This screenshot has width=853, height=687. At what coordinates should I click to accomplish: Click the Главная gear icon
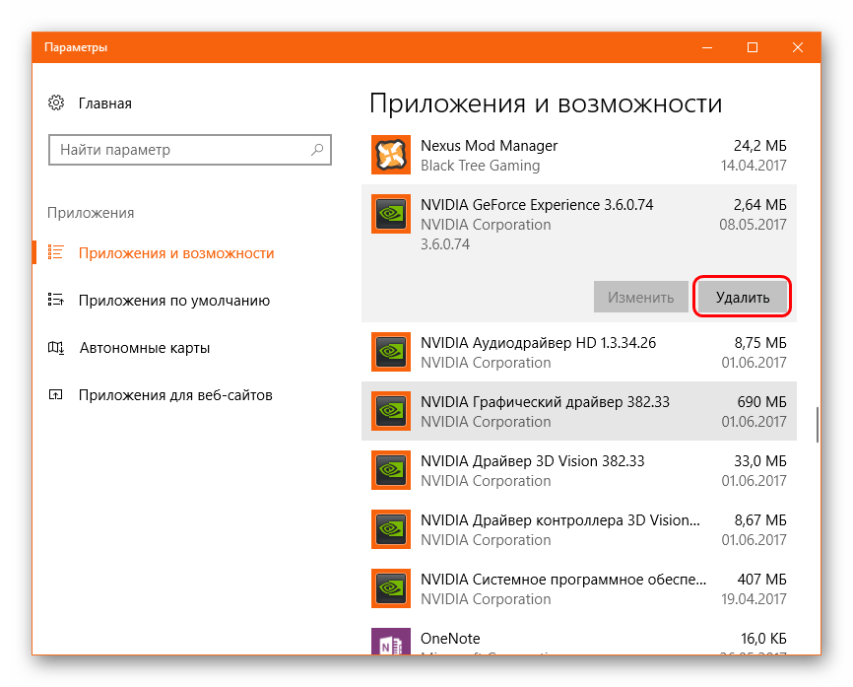click(56, 103)
